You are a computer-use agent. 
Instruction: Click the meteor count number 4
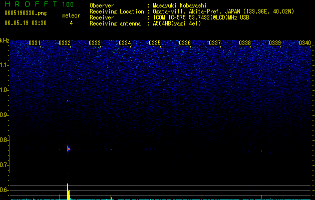coord(71,23)
